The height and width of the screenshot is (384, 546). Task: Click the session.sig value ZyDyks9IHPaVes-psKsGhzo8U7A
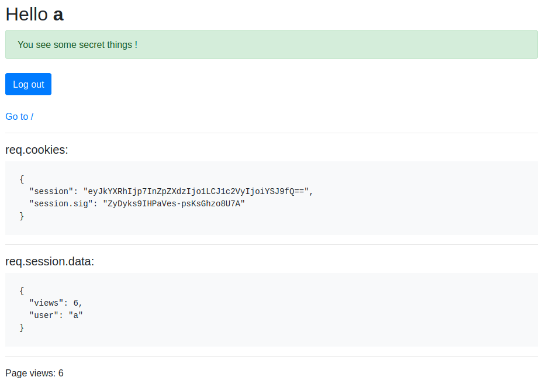coord(174,203)
